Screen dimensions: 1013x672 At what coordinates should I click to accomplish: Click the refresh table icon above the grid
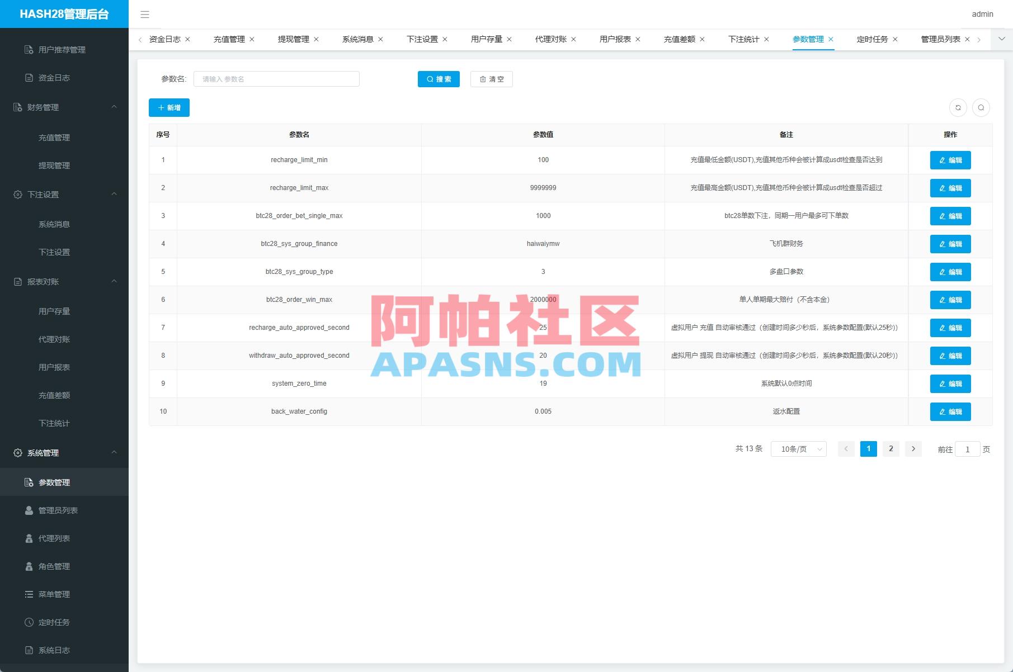958,107
